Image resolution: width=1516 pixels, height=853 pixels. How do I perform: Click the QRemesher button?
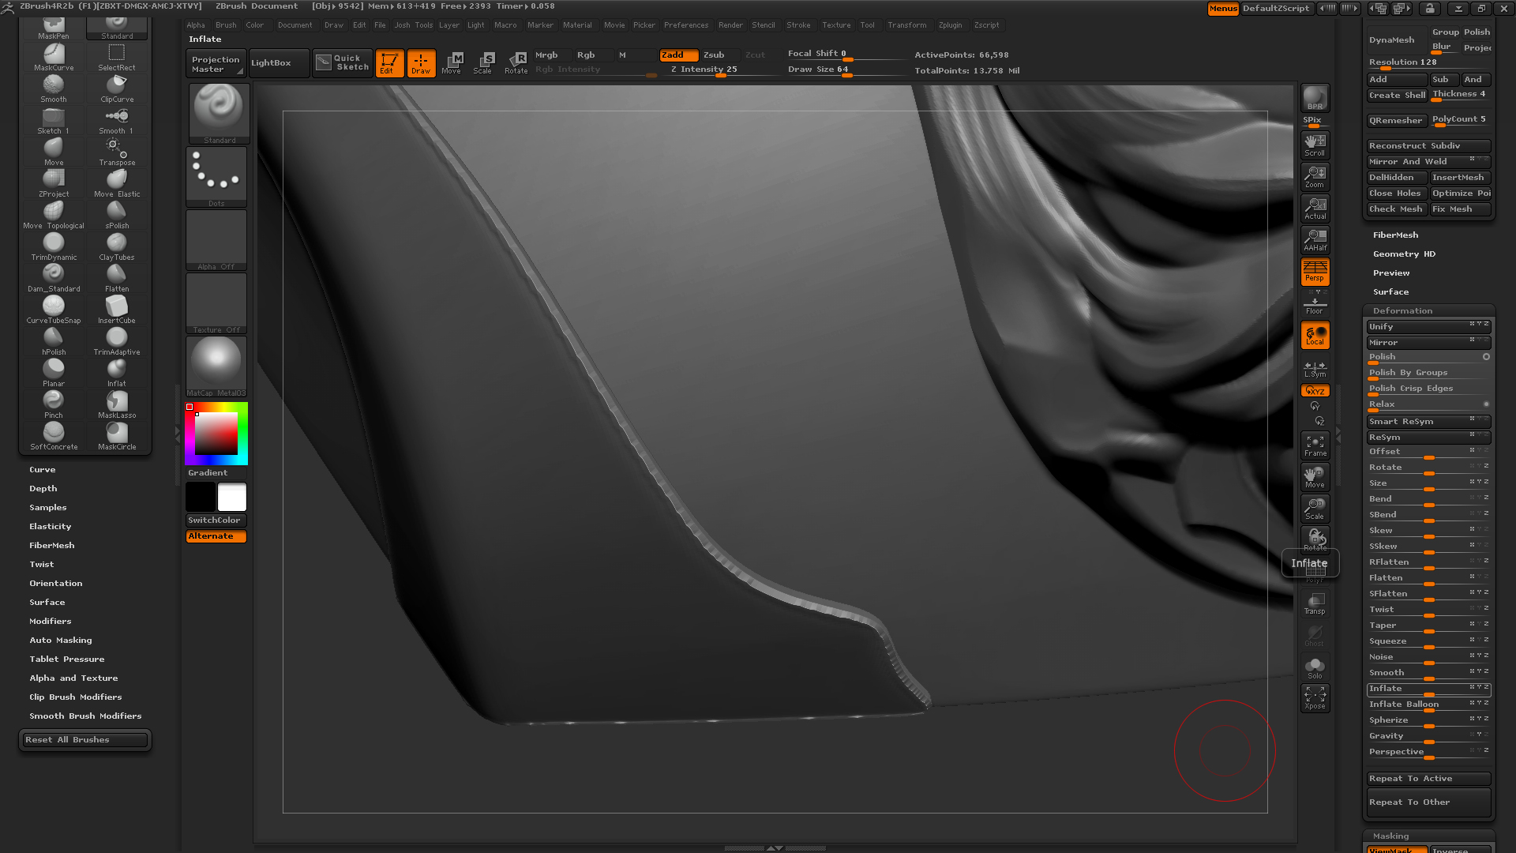[x=1396, y=121]
